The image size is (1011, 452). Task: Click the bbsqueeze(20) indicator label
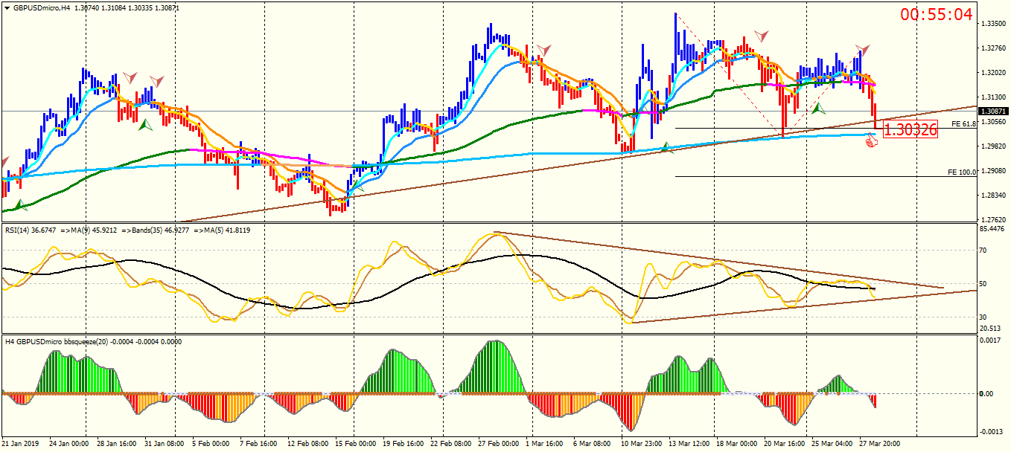(79, 341)
